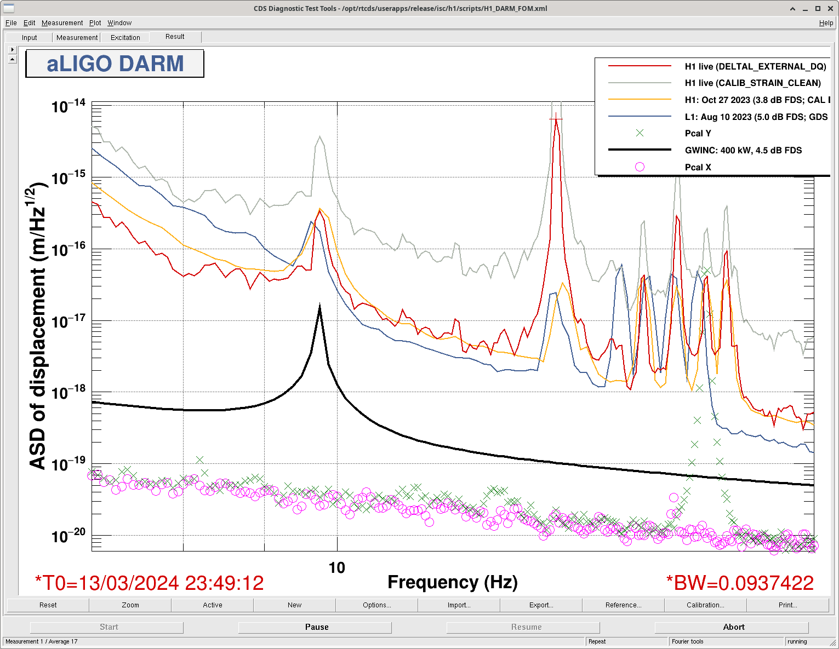Click the Zoom button below the plot
The width and height of the screenshot is (839, 649).
pyautogui.click(x=130, y=605)
